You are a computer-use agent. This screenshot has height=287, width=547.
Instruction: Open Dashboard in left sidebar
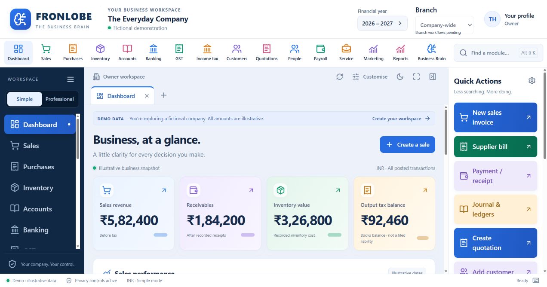40,125
